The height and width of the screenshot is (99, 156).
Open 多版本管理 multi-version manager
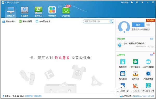tap(25, 21)
